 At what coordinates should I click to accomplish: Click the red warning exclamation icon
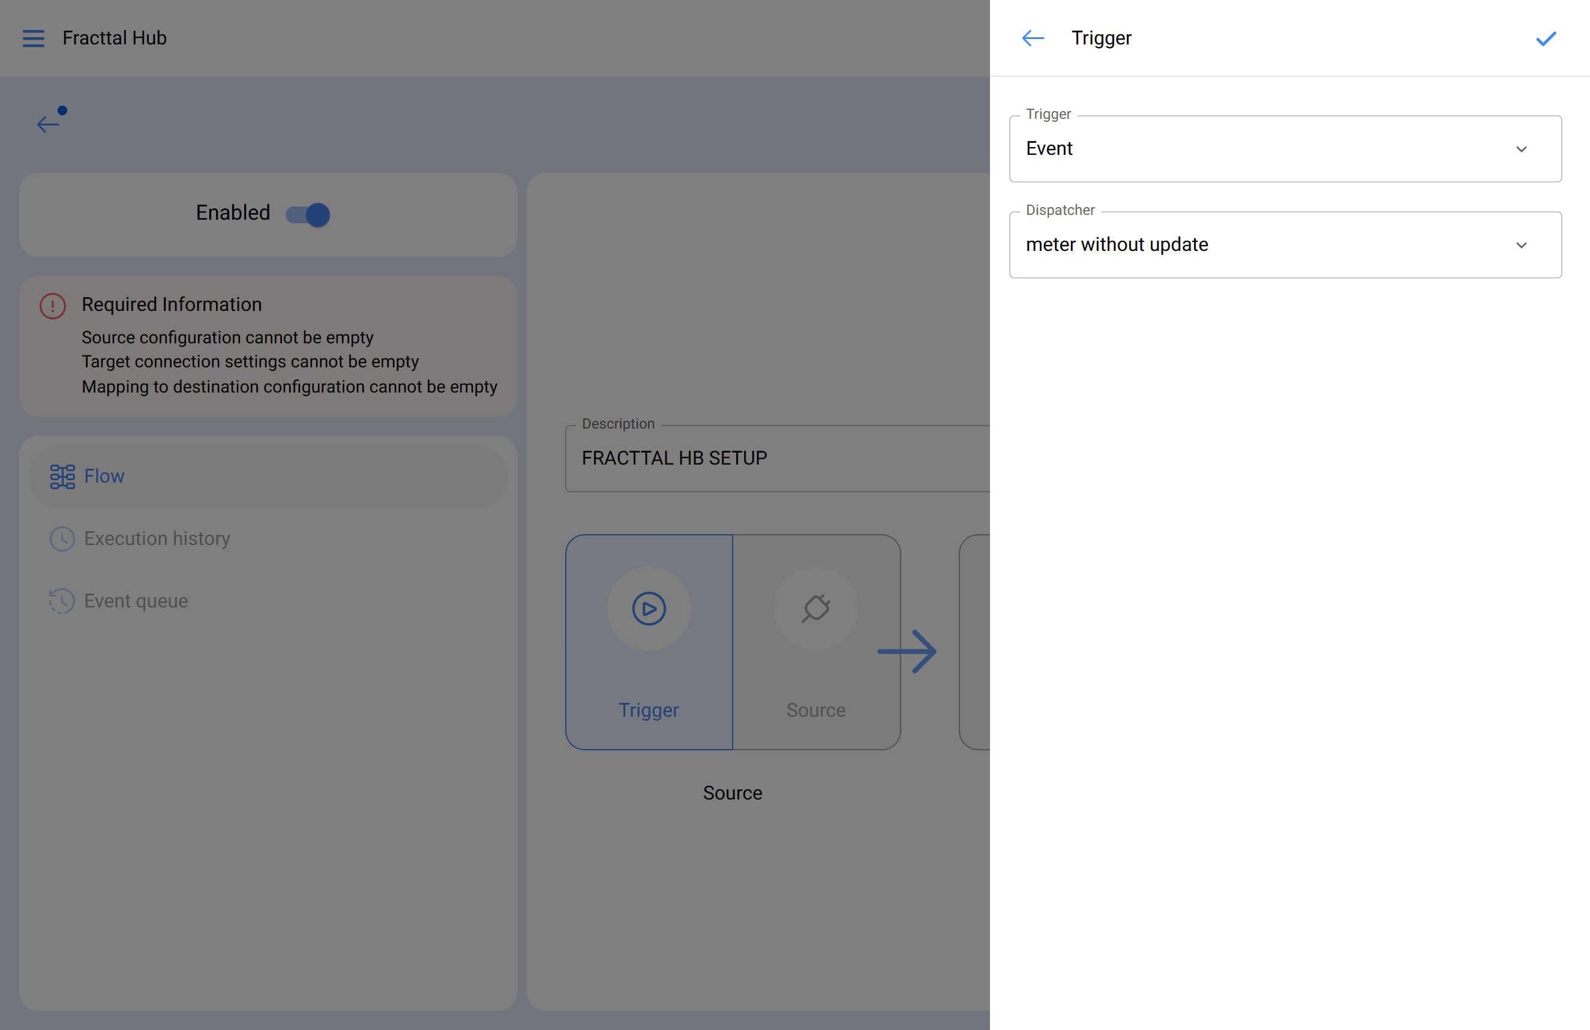(53, 306)
